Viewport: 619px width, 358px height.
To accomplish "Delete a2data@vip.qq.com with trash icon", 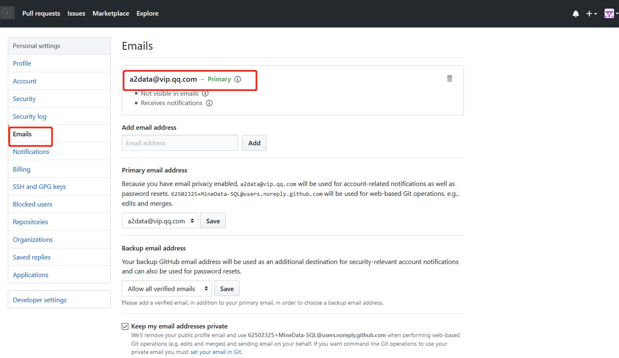I will (450, 78).
